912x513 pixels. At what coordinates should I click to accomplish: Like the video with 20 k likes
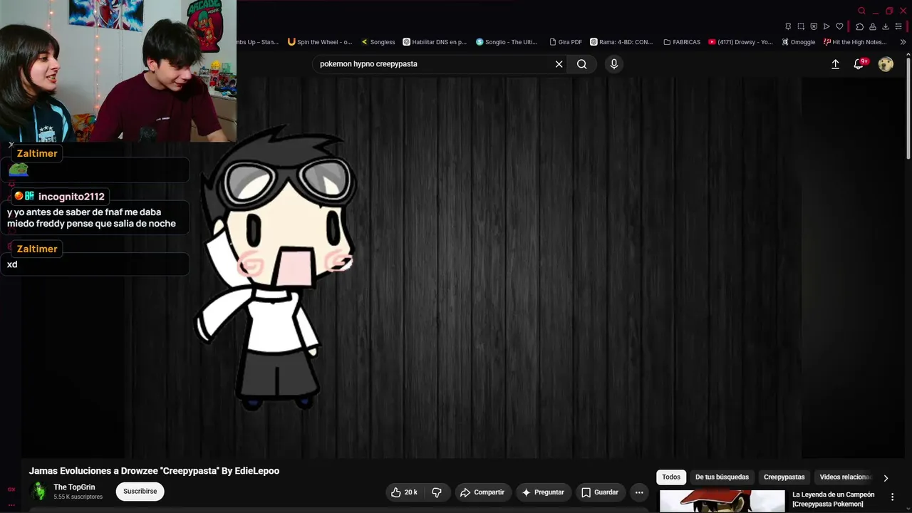[x=404, y=492]
